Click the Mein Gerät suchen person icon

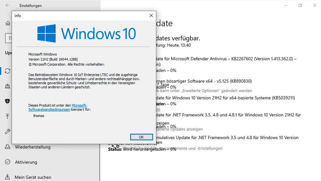[8, 177]
